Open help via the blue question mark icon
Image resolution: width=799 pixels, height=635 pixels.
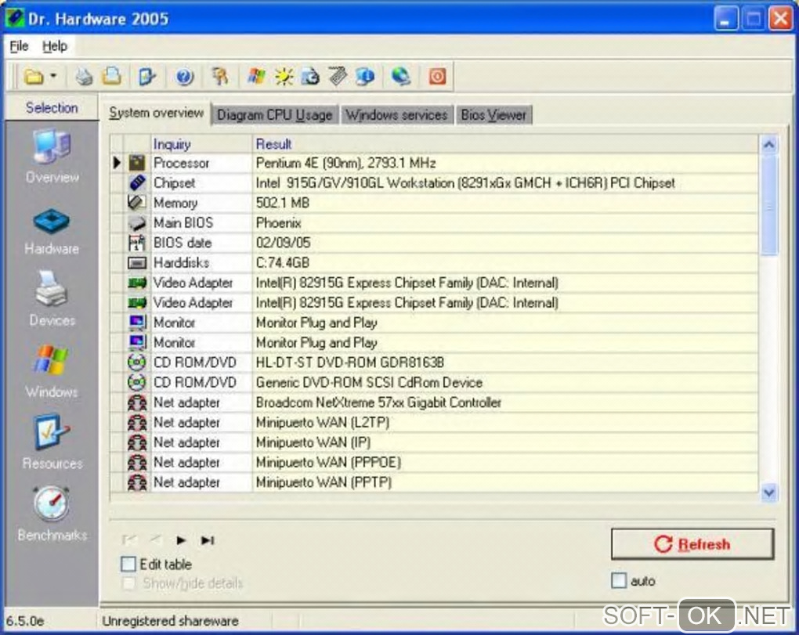[184, 77]
